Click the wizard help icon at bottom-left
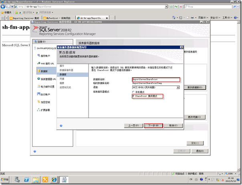The image size is (242, 185). (x=61, y=126)
